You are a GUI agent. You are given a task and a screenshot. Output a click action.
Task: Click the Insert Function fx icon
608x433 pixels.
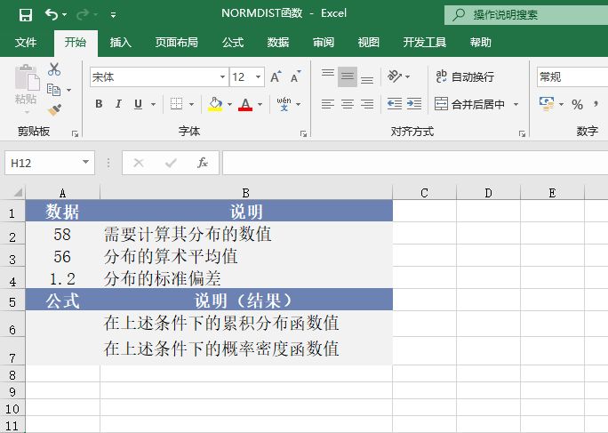[x=203, y=163]
